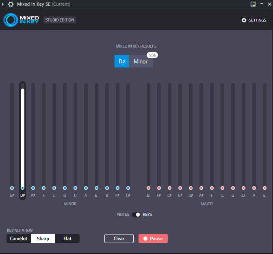Open the plugin options gear icon
Screen dimensions: 273x254
11,4
